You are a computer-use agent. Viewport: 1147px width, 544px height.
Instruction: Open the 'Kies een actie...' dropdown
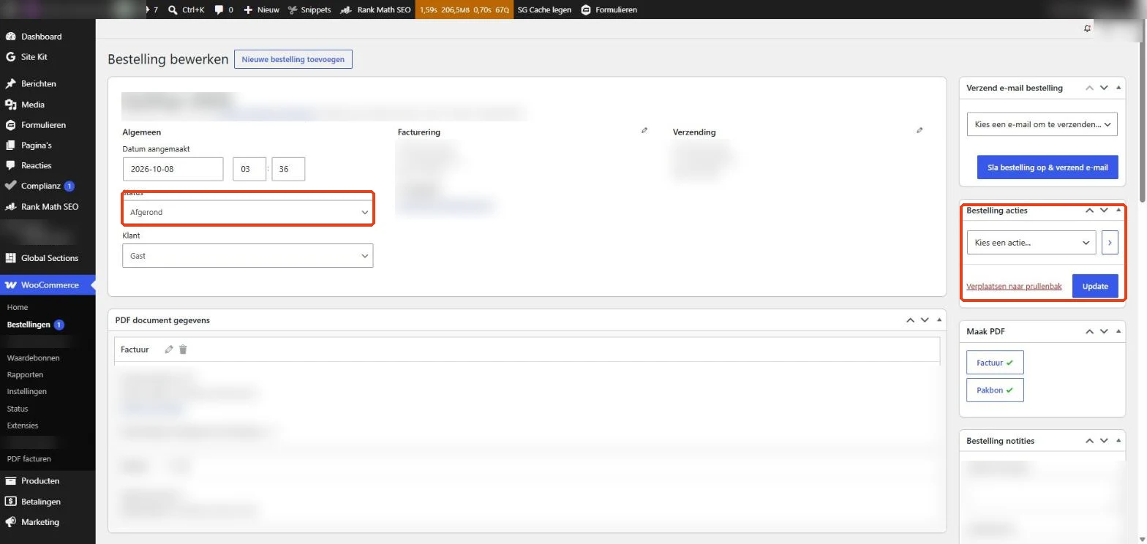(1031, 243)
